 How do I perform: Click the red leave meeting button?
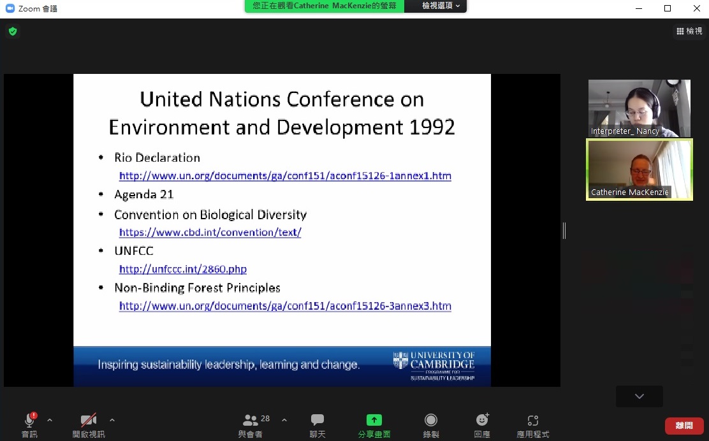pyautogui.click(x=684, y=426)
